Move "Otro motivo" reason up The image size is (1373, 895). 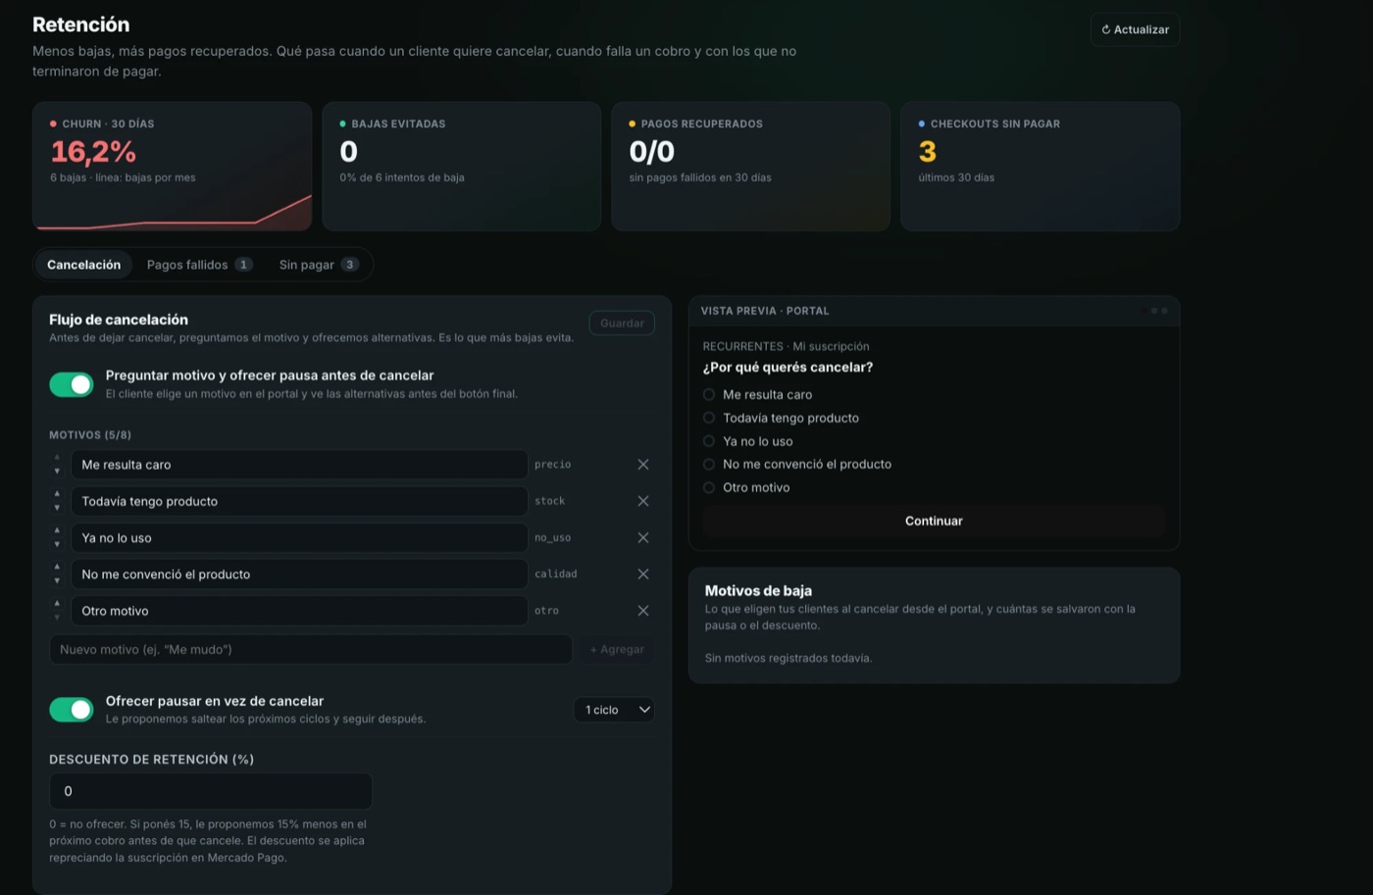coord(57,604)
